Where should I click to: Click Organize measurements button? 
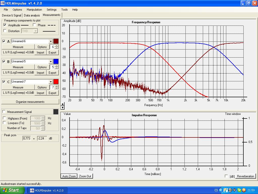[30, 102]
